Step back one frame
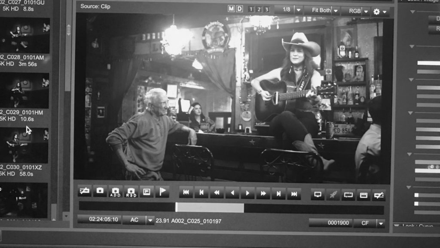This screenshot has width=440, height=248. (201, 192)
